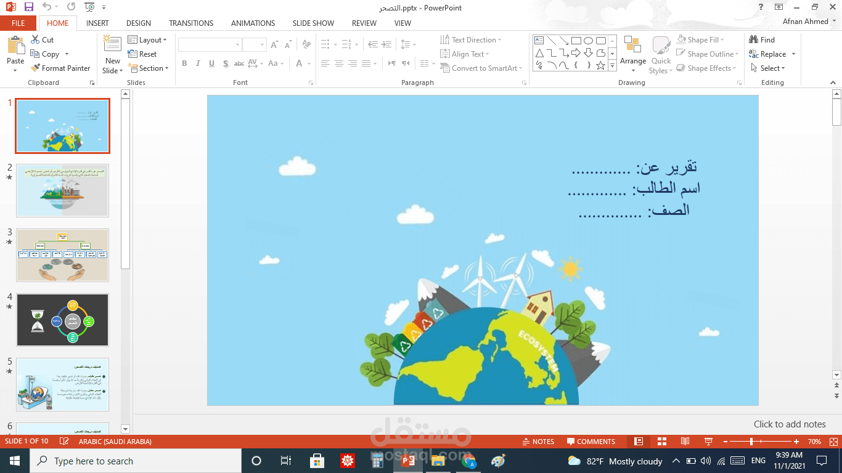This screenshot has height=473, width=842.
Task: Switch to the DESIGN tab
Action: pyautogui.click(x=139, y=23)
